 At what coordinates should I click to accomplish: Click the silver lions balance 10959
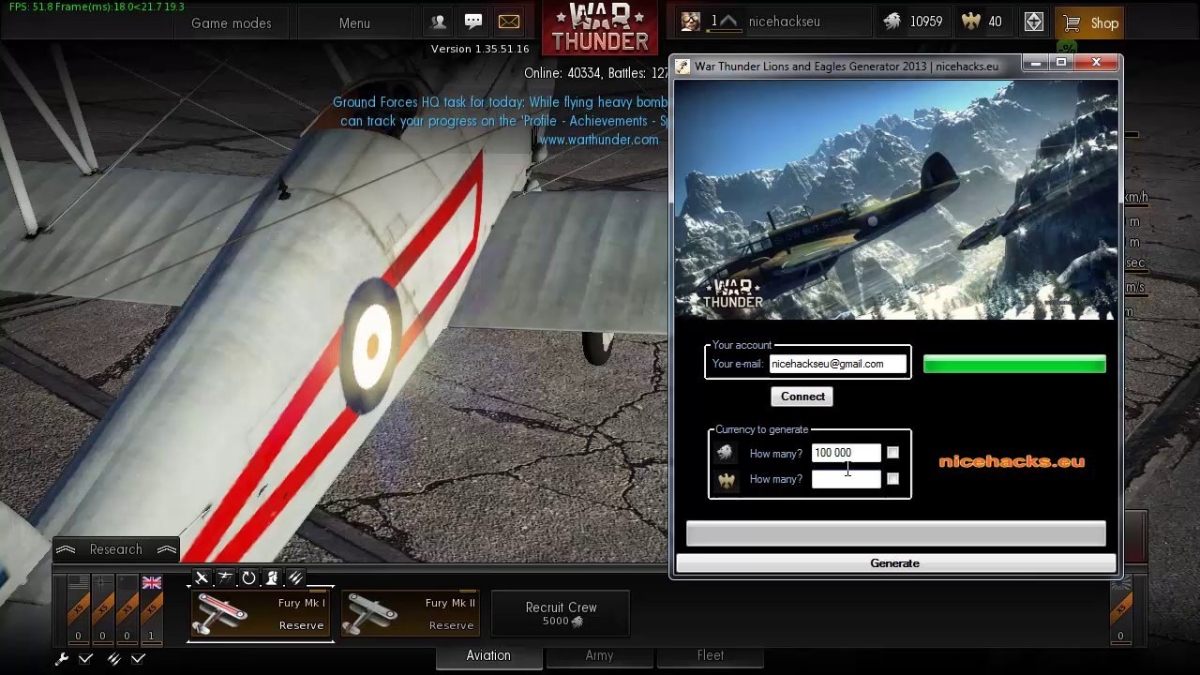coord(926,22)
